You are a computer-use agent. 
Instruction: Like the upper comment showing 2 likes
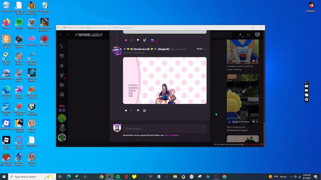pos(126,40)
